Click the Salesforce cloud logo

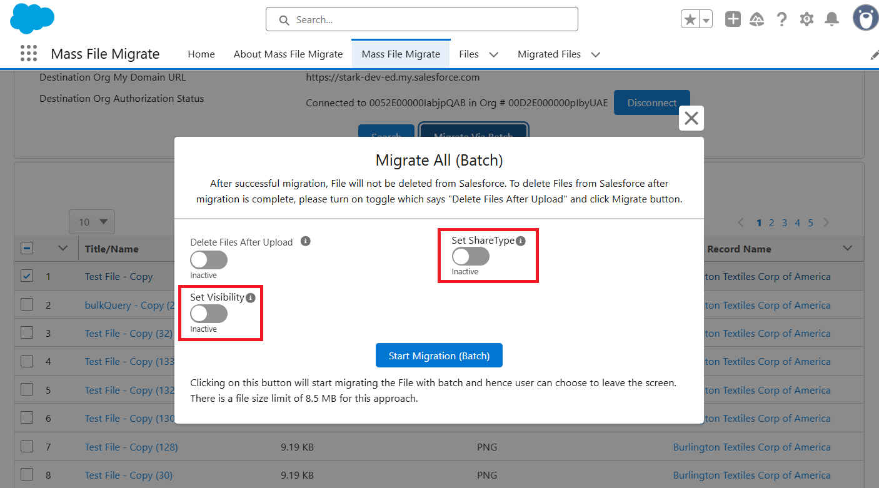(x=32, y=18)
